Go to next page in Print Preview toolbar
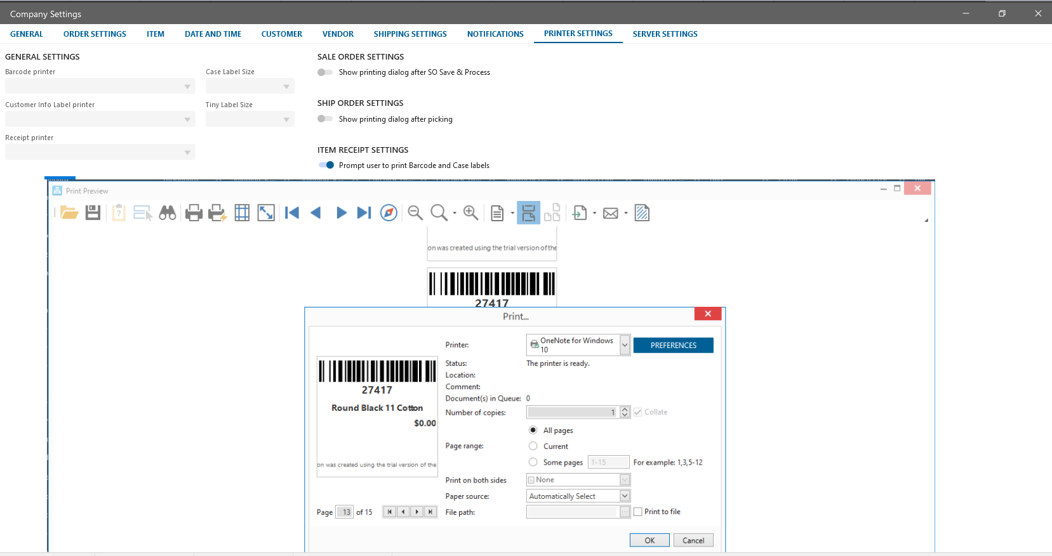Viewport: 1052px width, 556px height. [341, 213]
